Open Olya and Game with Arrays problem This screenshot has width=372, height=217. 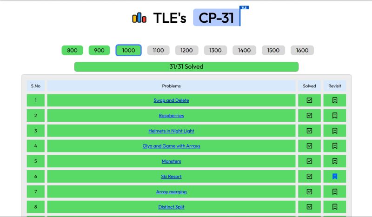click(171, 146)
